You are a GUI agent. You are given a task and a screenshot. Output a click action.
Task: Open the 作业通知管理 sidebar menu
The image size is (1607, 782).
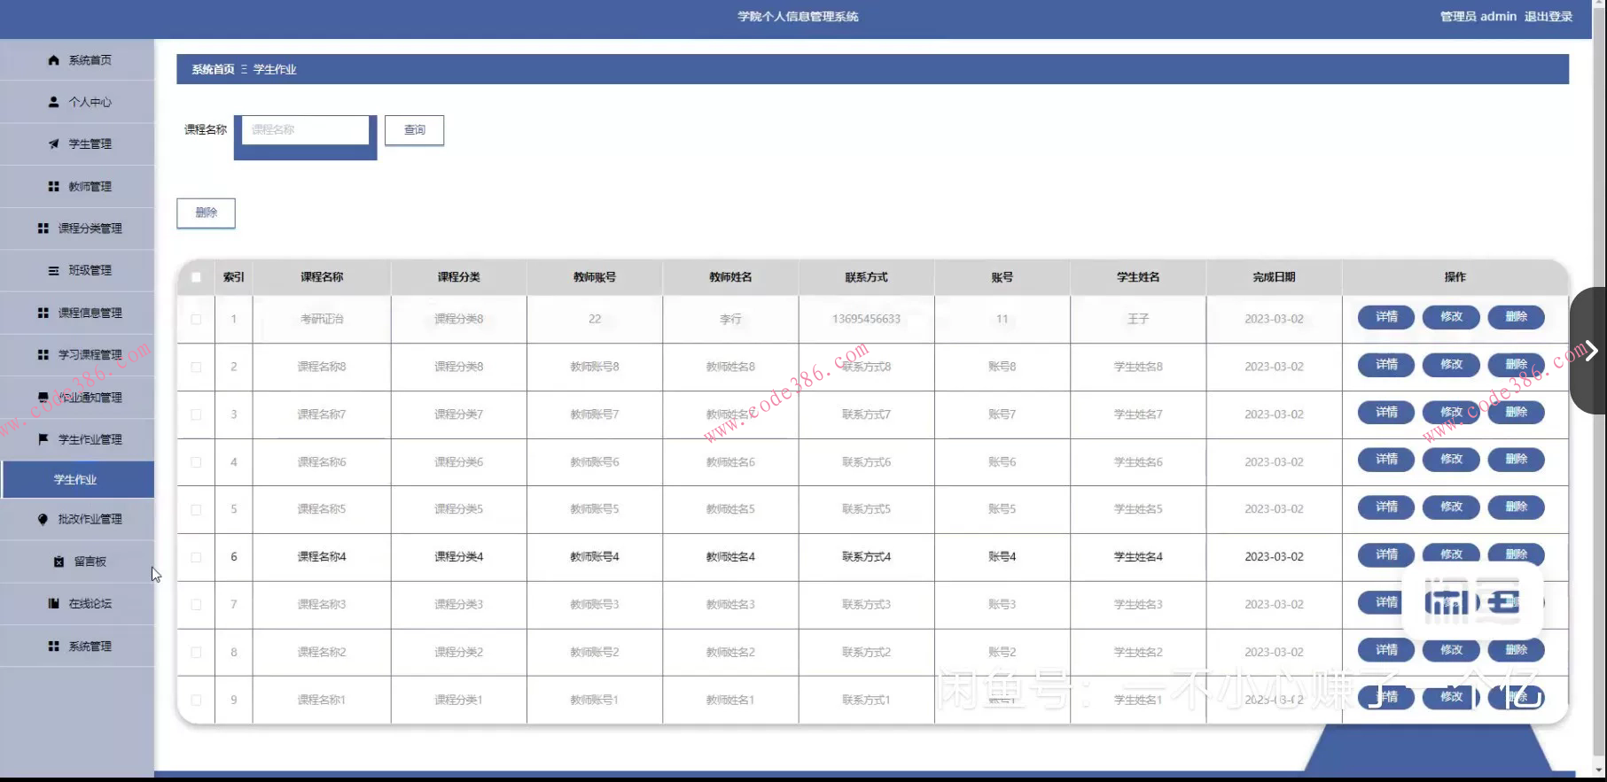click(77, 398)
